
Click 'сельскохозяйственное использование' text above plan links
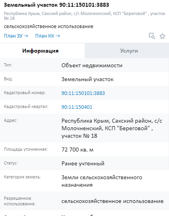48,27
